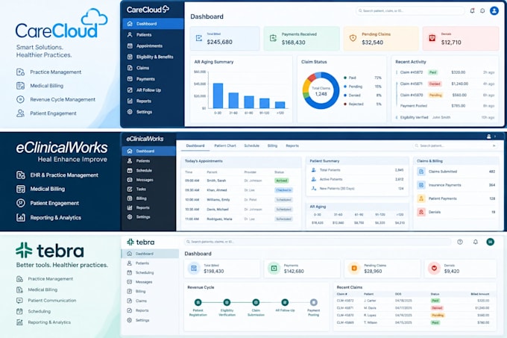Open the Payments Received $168,430 card

pos(301,39)
